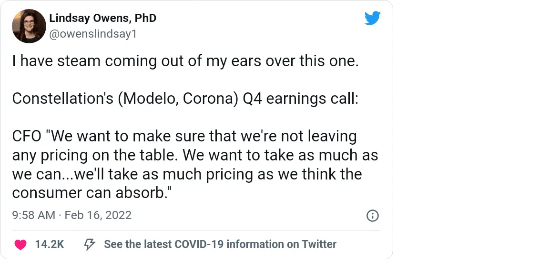Click the Twitter bird logo
The image size is (549, 259).
(373, 18)
